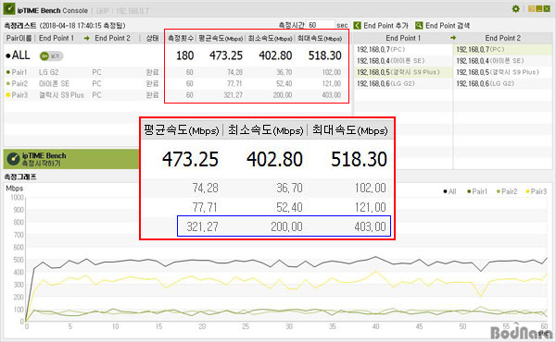Toggle All black legend marker
The width and height of the screenshot is (556, 342).
tap(445, 191)
